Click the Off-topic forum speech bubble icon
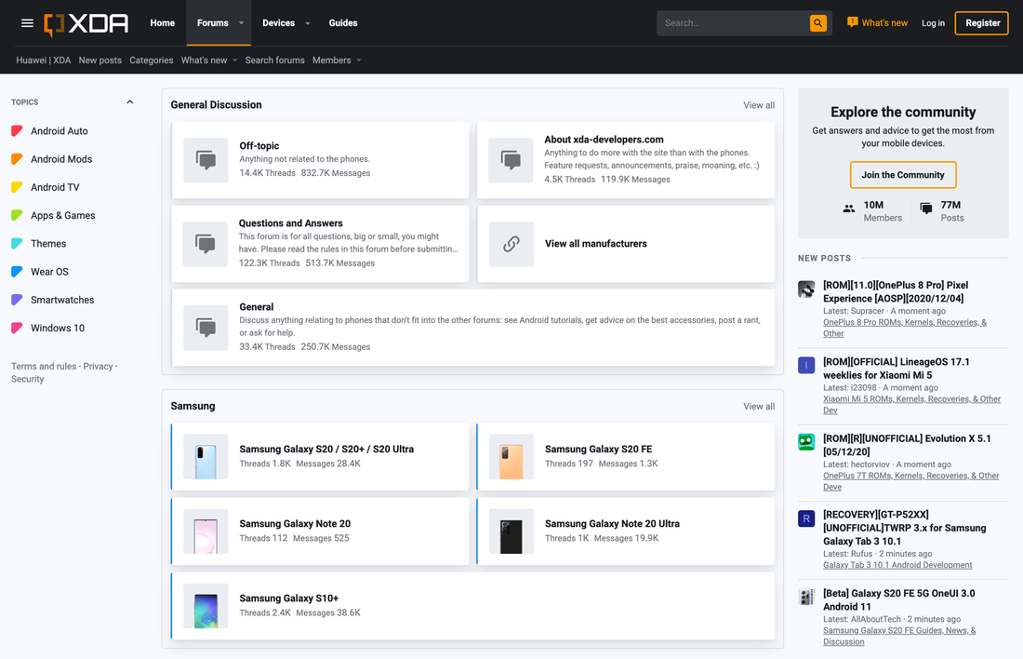The image size is (1023, 659). [206, 160]
